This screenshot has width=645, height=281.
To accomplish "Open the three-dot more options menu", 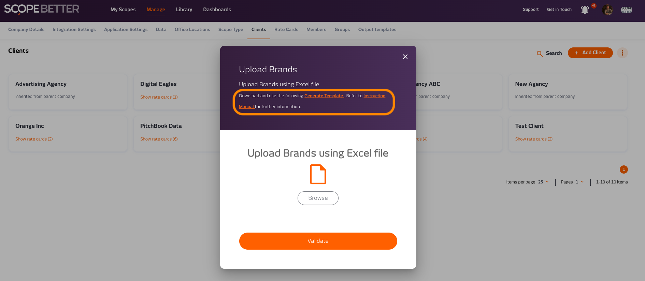I will [622, 53].
